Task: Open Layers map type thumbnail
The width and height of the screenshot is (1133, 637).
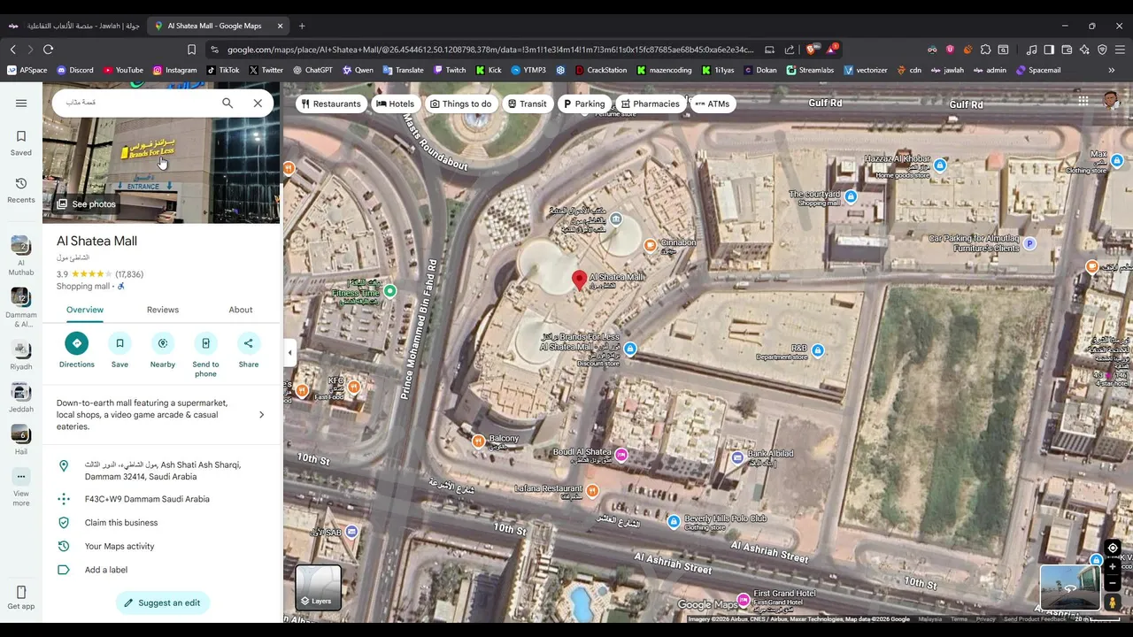Action: pos(319,588)
